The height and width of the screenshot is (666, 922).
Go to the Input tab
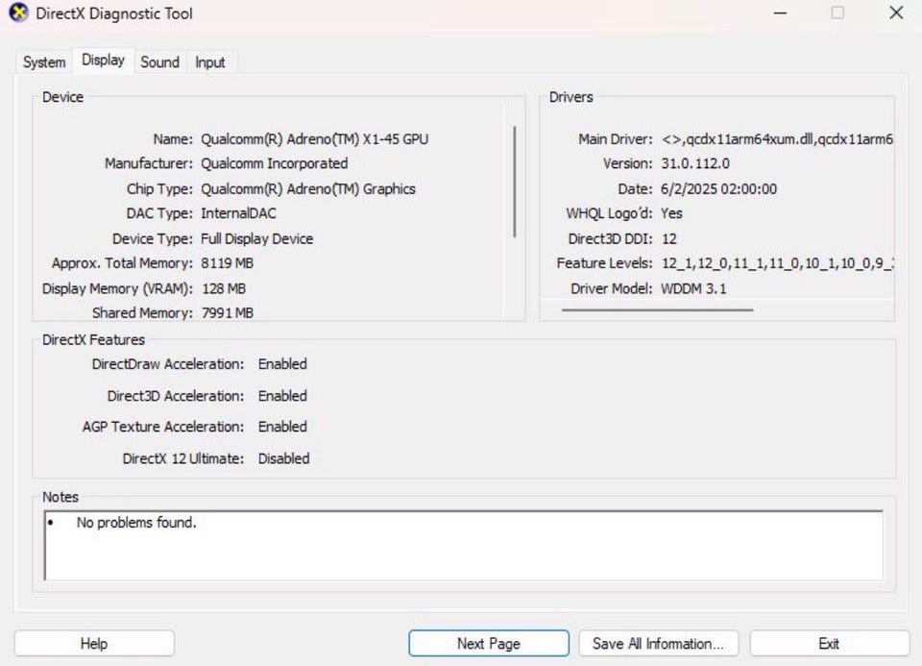(210, 62)
